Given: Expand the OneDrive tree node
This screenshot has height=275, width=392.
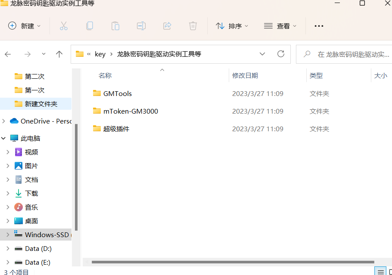Looking at the screenshot, I should (3, 121).
